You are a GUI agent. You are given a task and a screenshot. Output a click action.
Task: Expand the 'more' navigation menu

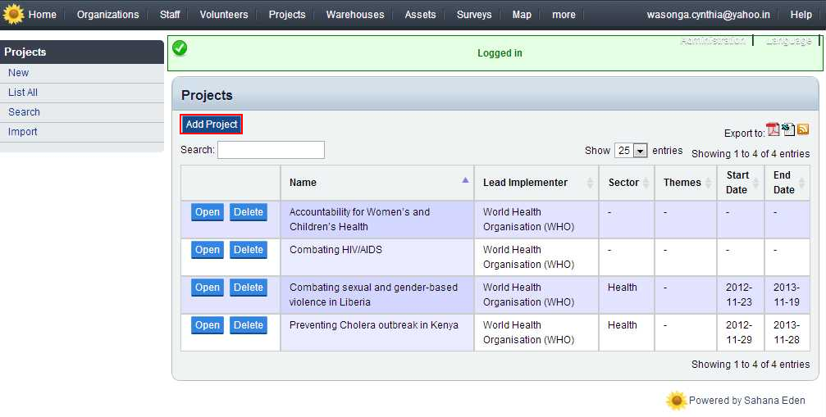click(564, 15)
